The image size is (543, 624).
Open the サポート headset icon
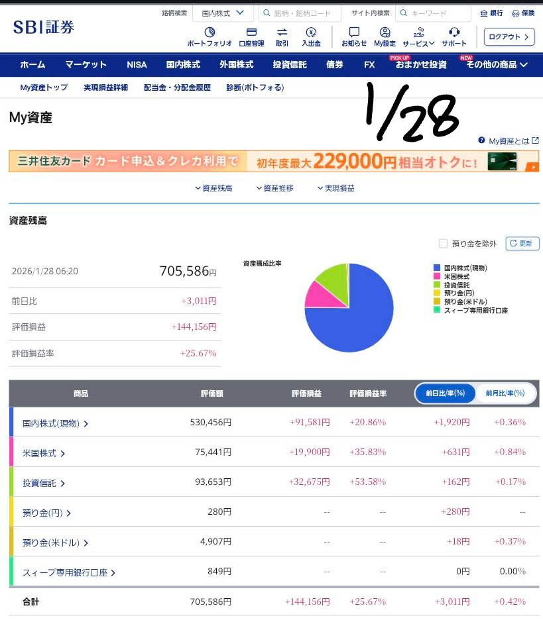click(454, 32)
